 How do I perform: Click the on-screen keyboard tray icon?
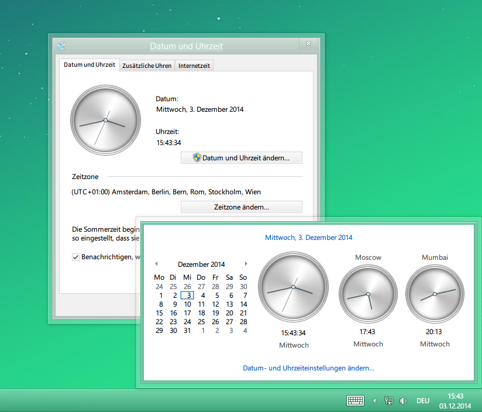355,401
